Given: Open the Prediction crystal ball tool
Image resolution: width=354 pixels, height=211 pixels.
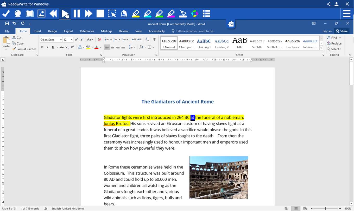Looking at the screenshot, I should click(x=18, y=14).
